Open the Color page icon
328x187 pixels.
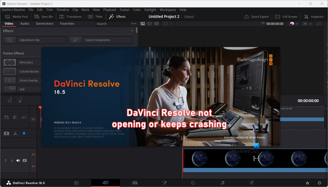(193, 183)
